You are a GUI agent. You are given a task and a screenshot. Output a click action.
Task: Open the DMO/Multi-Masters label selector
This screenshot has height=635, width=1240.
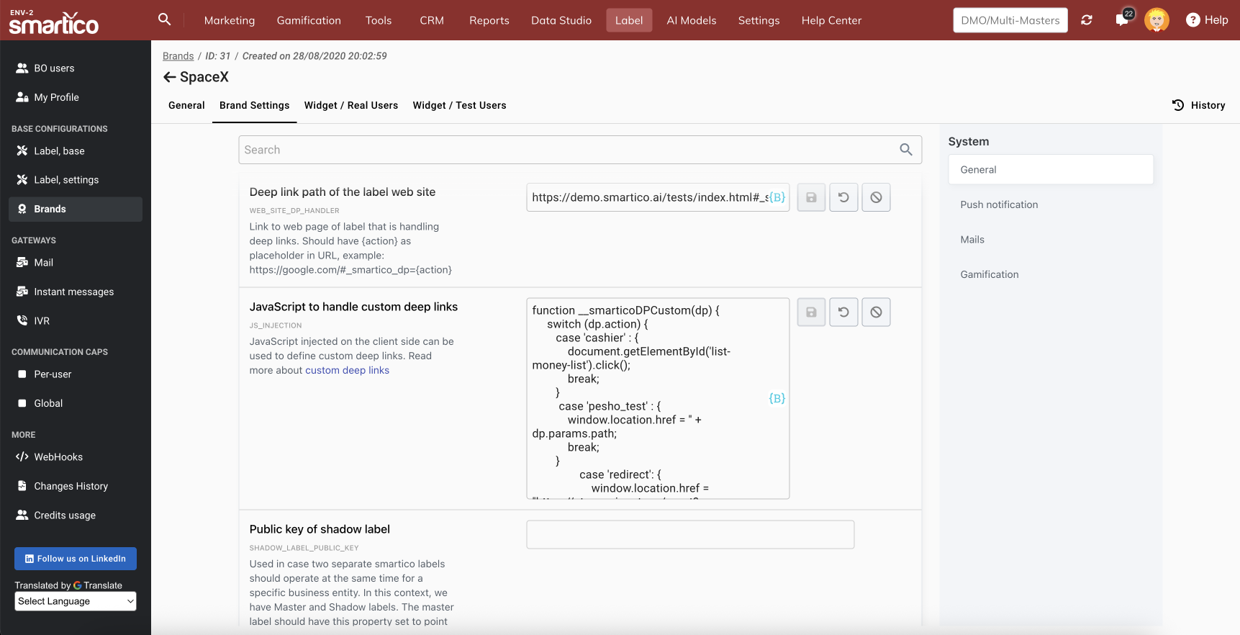1010,20
